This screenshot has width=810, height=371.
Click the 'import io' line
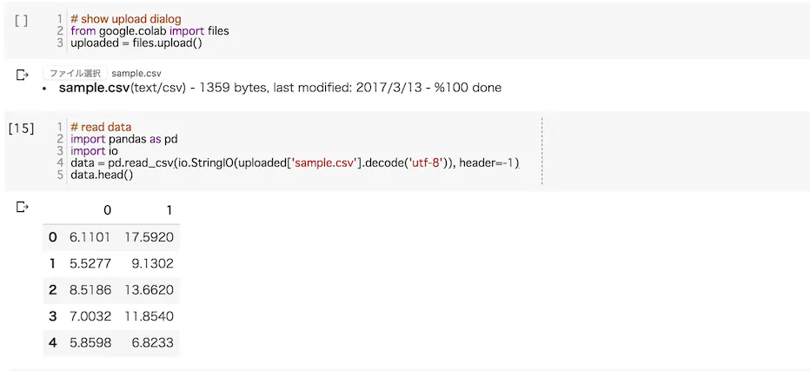tap(95, 151)
